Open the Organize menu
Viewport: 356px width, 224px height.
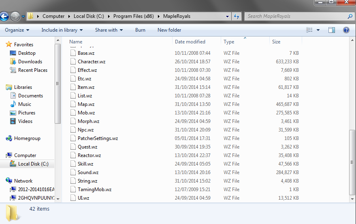coord(17,30)
